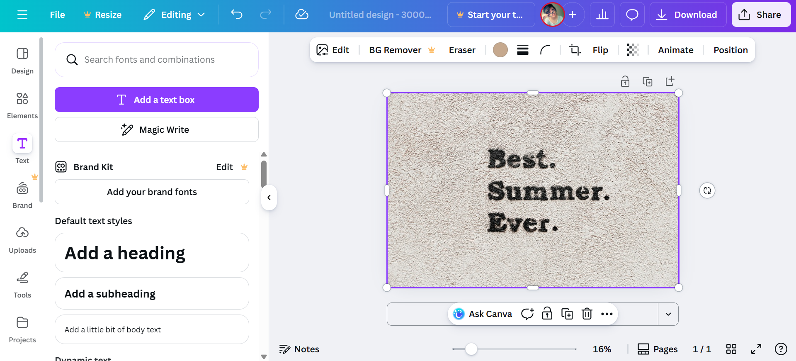Image resolution: width=796 pixels, height=361 pixels.
Task: Open the Design sidebar tab
Action: click(x=22, y=61)
